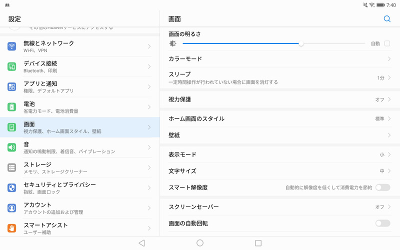Select セキュリティとプライバシー menu item
This screenshot has height=250, width=400.
click(80, 188)
